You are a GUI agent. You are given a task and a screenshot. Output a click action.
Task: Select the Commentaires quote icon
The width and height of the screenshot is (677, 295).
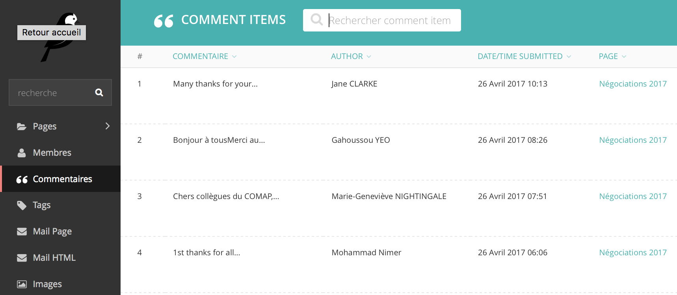[x=22, y=179]
